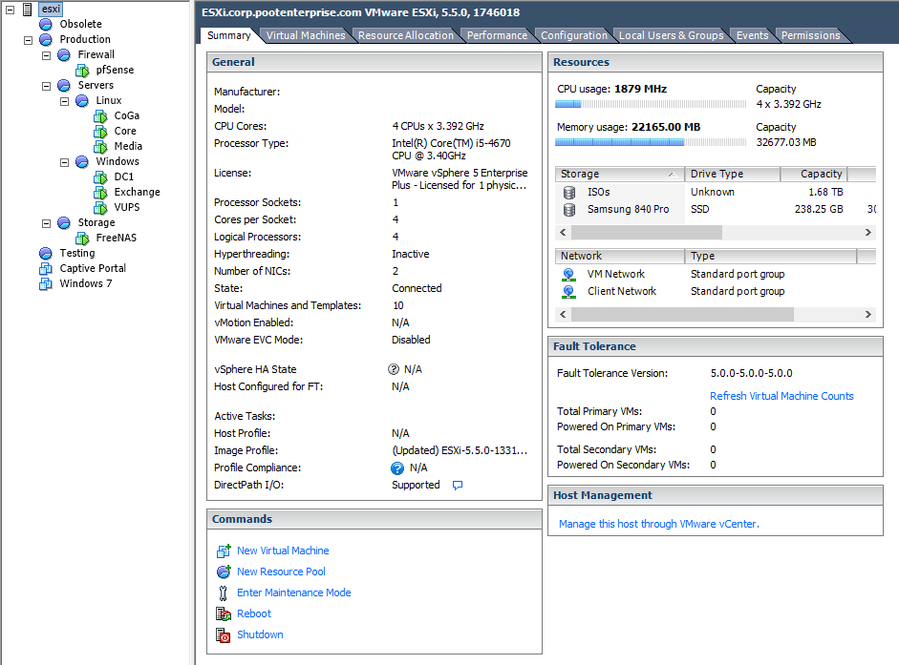The image size is (899, 665).
Task: Collapse the Linux tree node
Action: coord(65,101)
